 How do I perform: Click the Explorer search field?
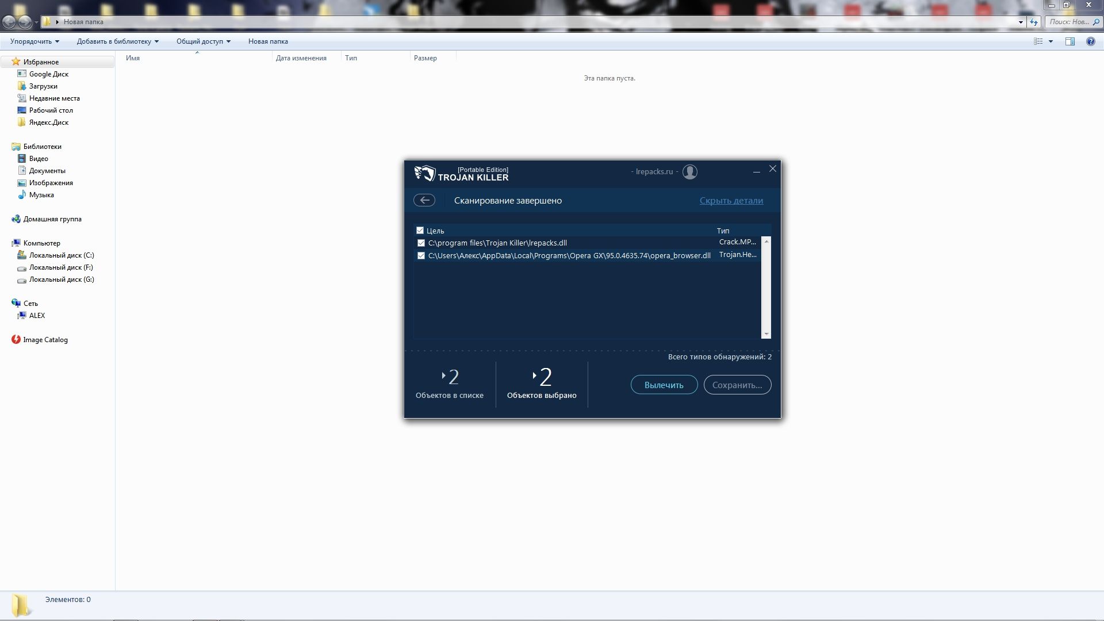pyautogui.click(x=1073, y=22)
